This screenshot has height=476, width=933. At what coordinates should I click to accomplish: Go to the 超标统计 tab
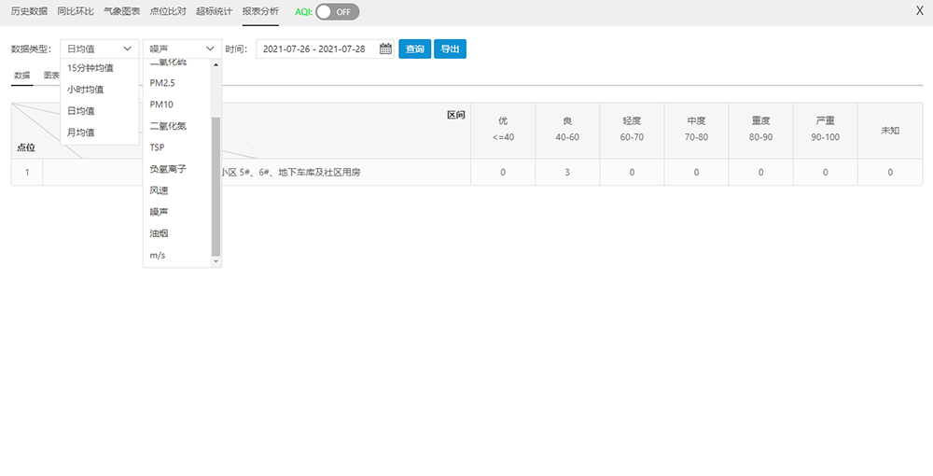[214, 12]
